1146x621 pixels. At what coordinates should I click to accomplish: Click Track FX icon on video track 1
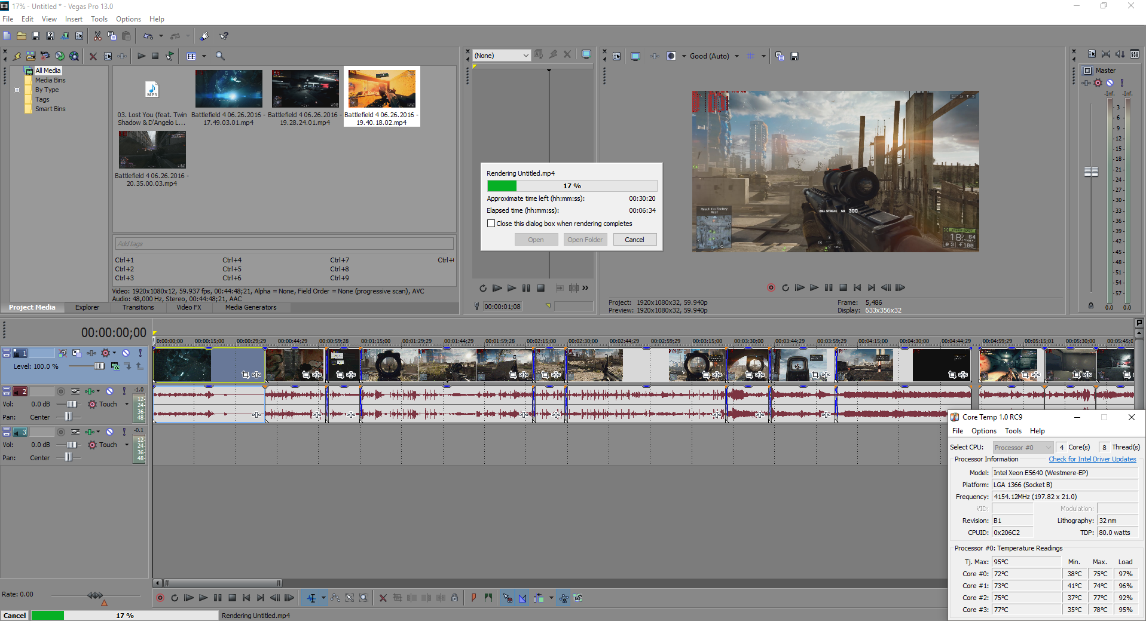click(x=91, y=353)
